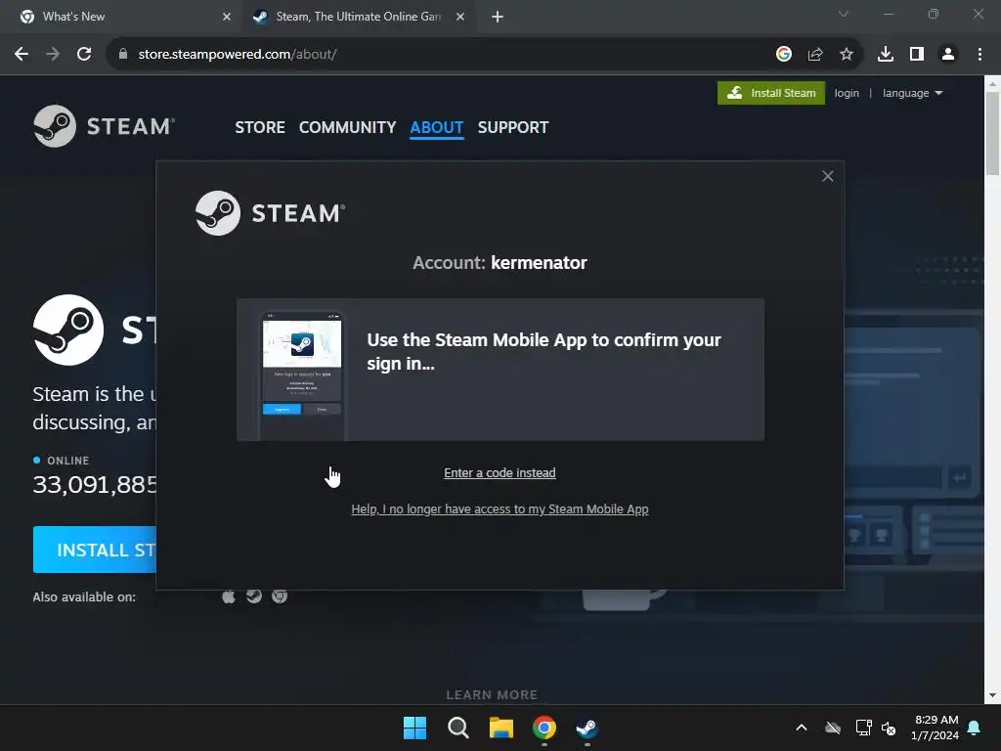Open the Windows Start menu
Image resolution: width=1001 pixels, height=751 pixels.
click(x=414, y=728)
